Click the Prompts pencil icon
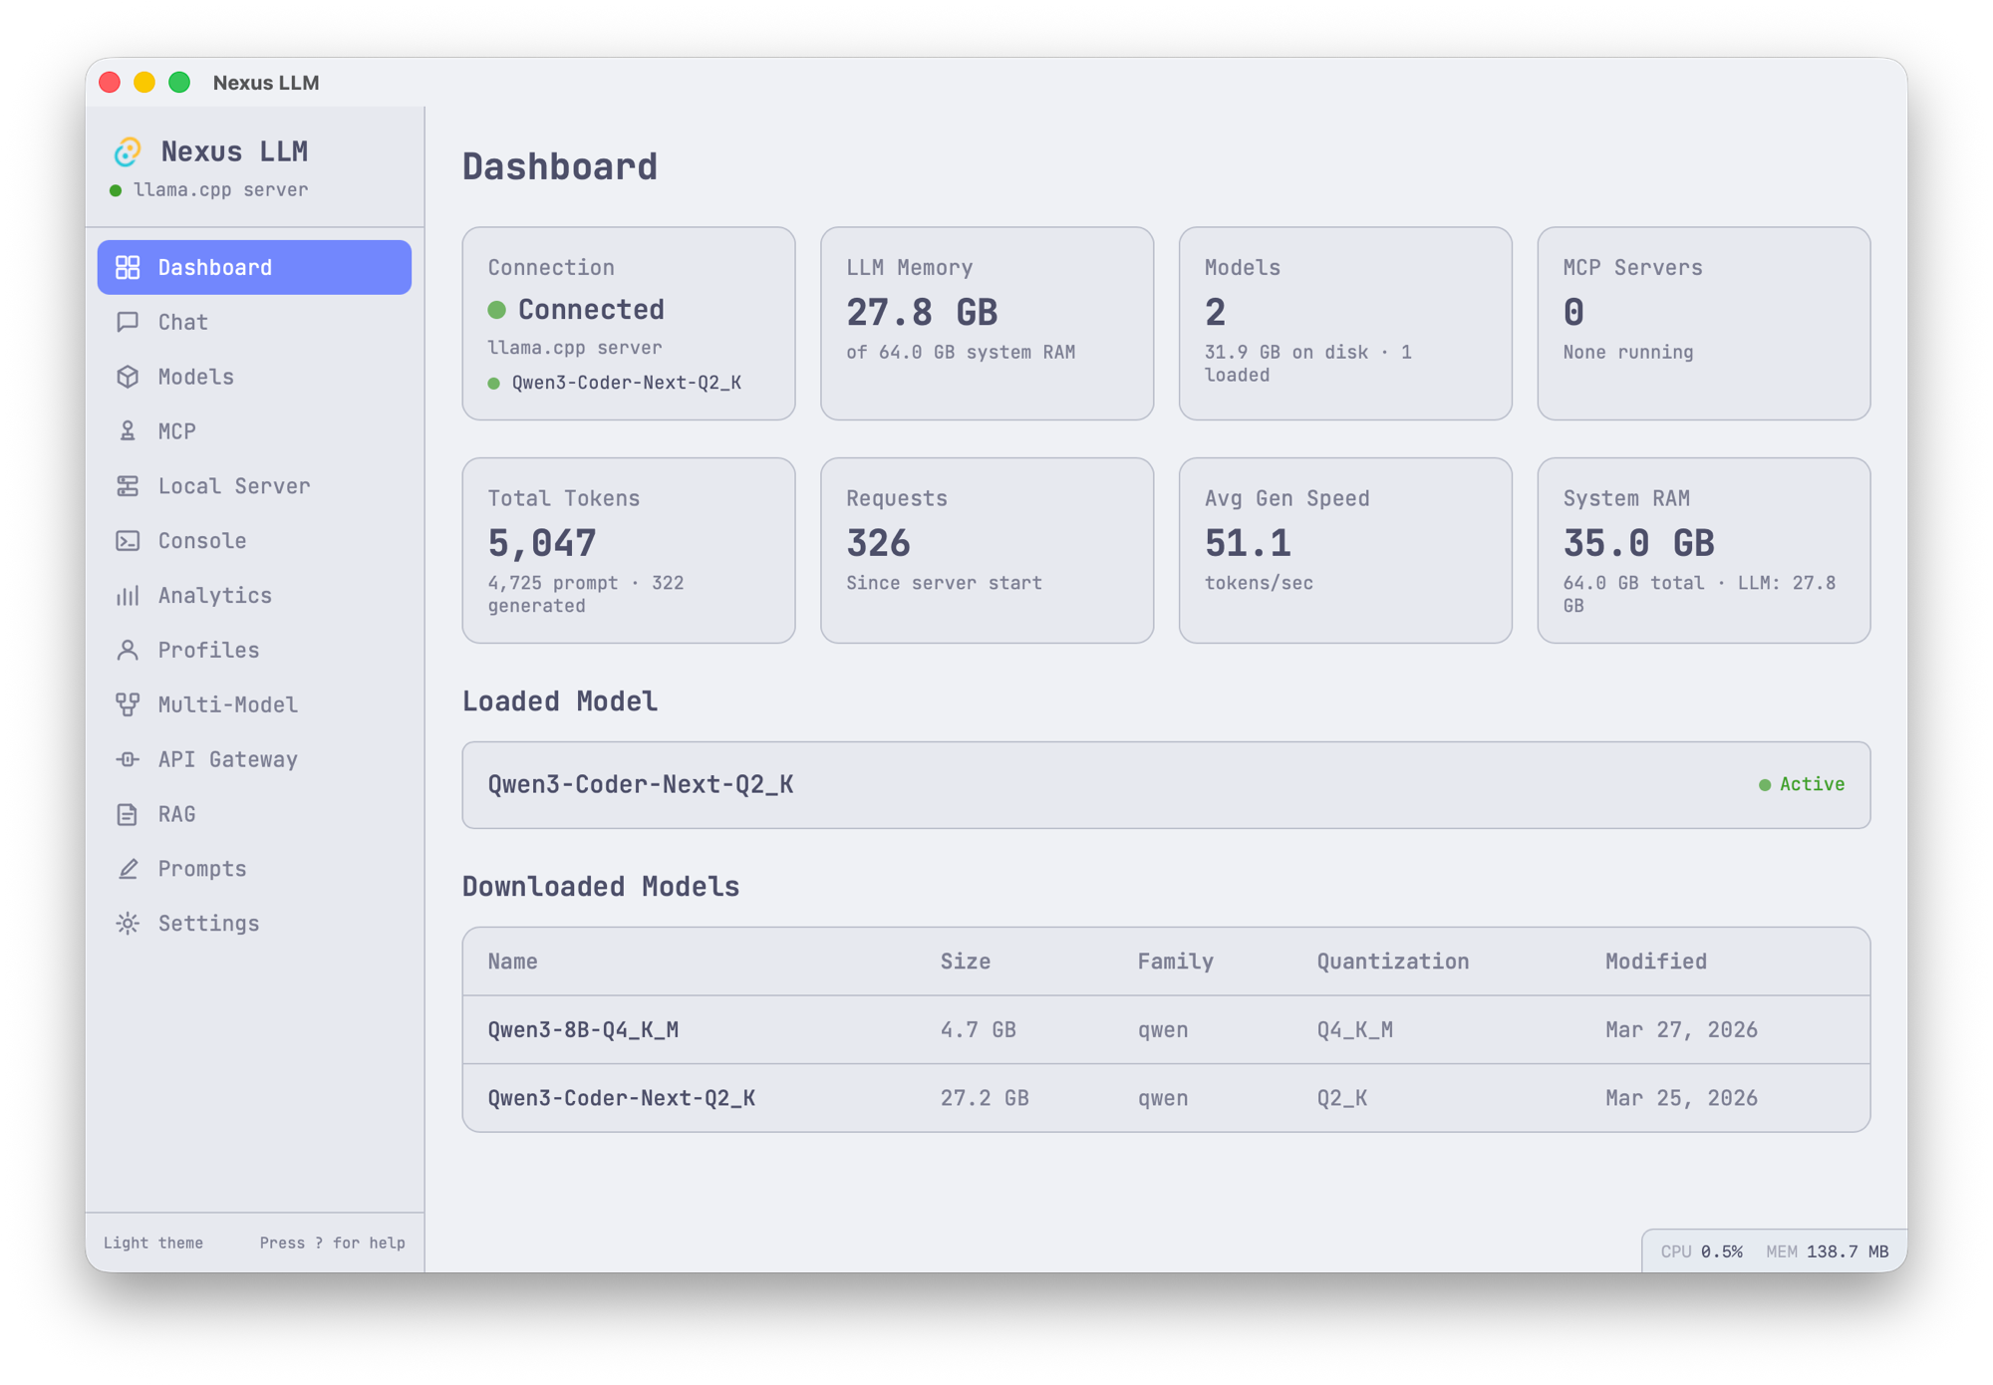 click(128, 868)
